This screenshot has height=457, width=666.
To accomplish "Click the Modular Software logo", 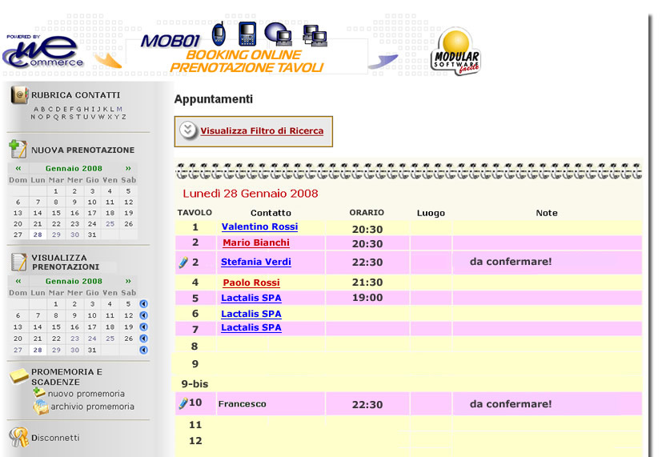I will coord(455,52).
